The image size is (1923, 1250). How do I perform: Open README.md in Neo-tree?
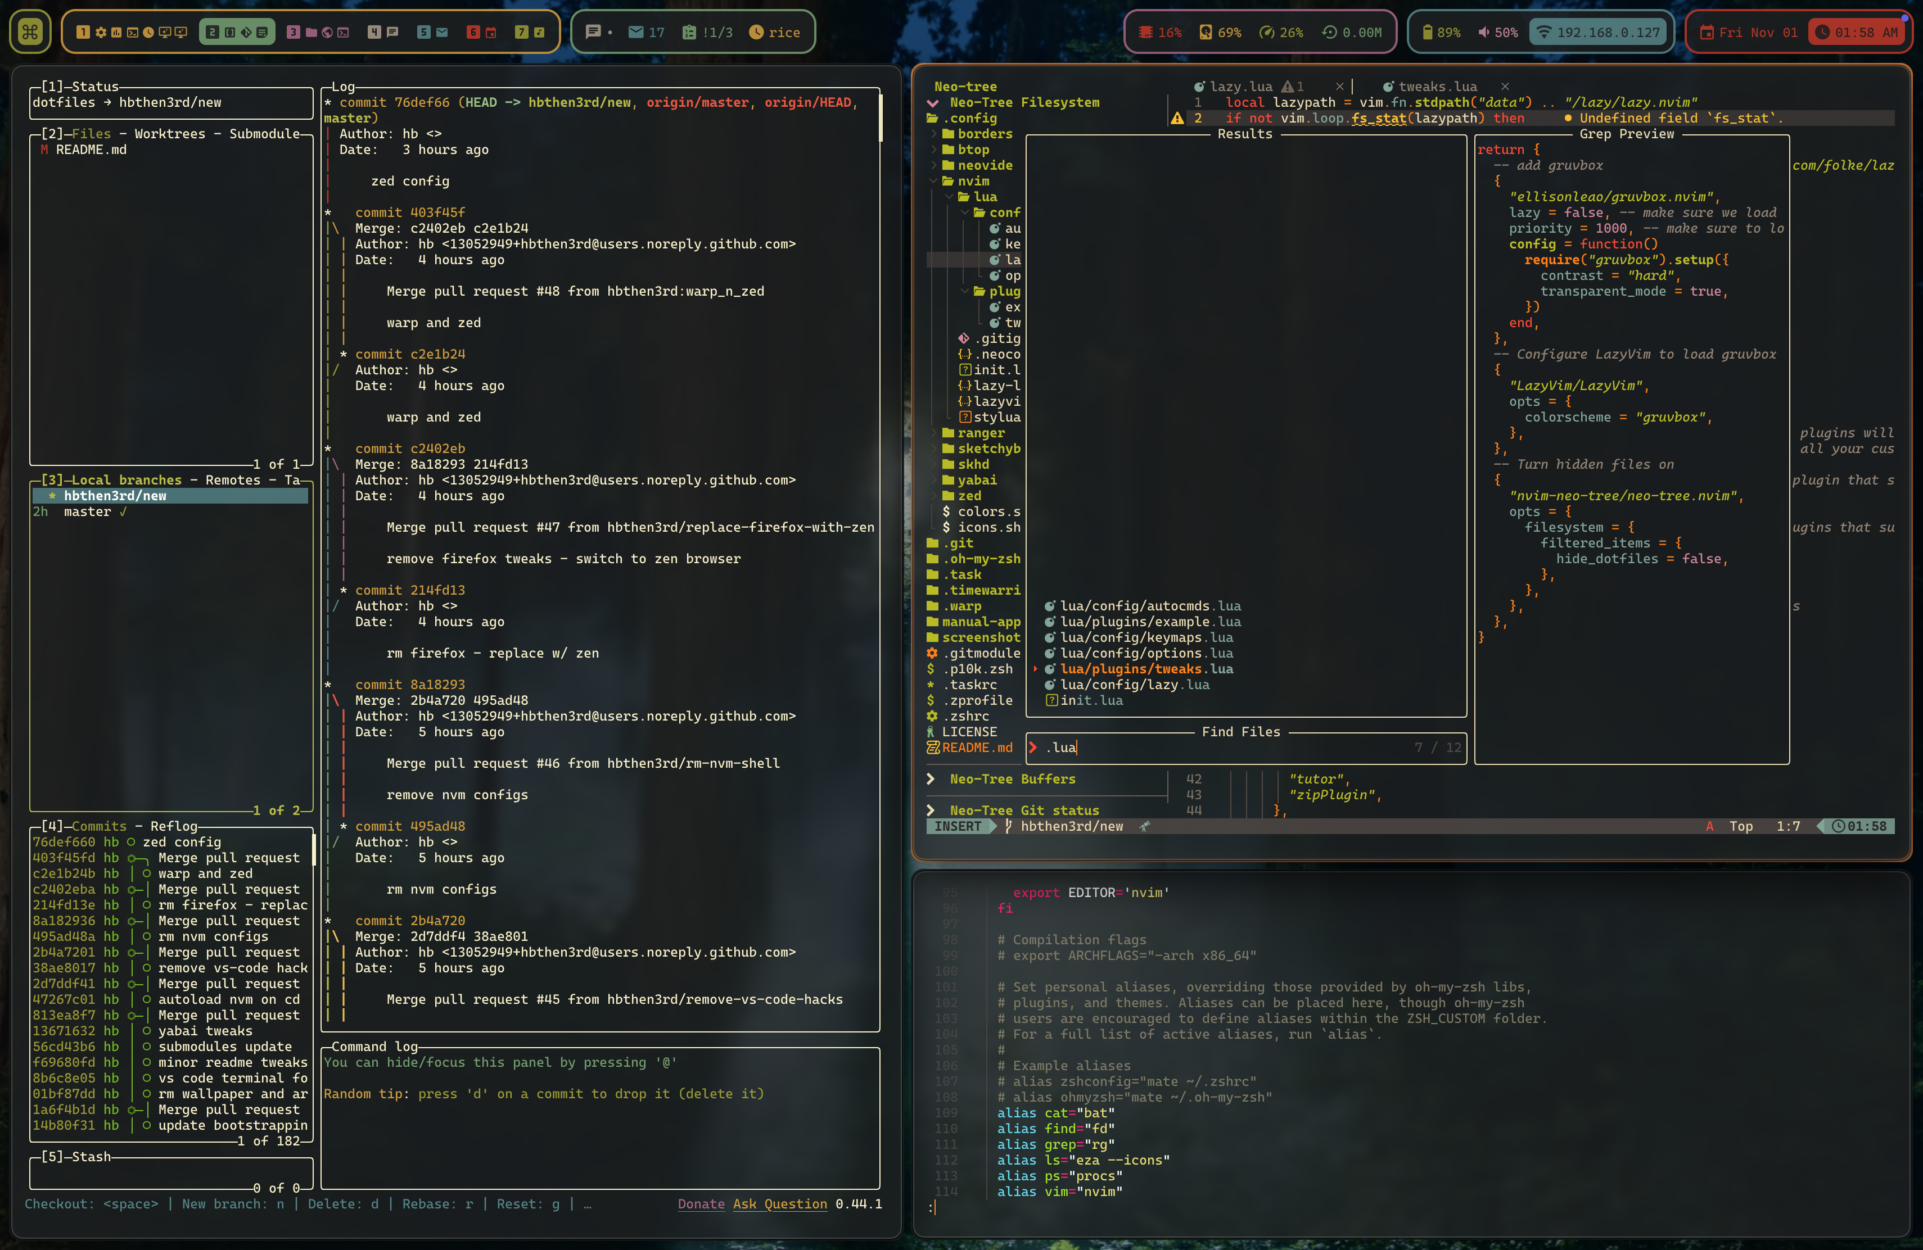(969, 748)
